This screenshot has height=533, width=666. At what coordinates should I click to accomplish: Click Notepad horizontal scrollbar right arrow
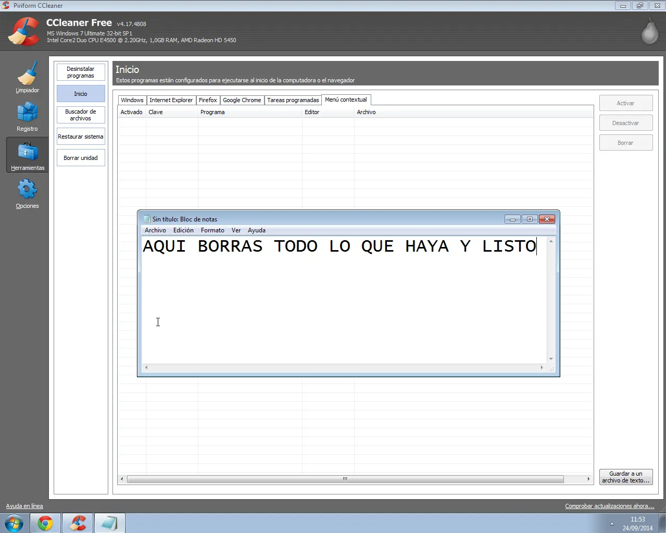542,367
